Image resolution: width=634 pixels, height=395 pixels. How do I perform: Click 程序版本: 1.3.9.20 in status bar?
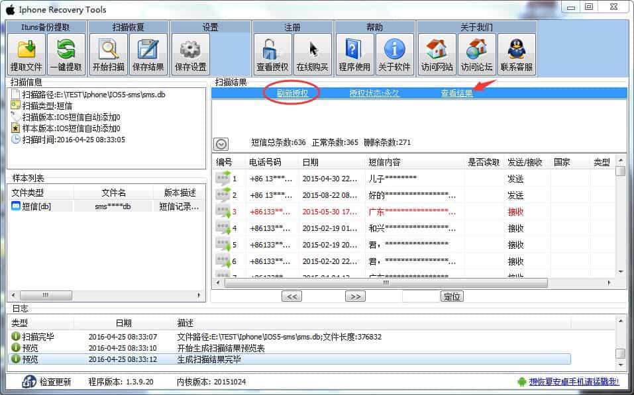pyautogui.click(x=121, y=381)
